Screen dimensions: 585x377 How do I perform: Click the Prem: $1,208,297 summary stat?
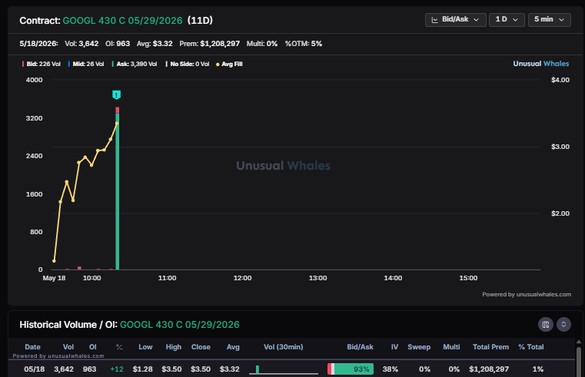tap(209, 44)
